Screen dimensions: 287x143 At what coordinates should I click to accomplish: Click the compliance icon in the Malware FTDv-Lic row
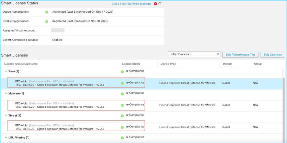122,105
